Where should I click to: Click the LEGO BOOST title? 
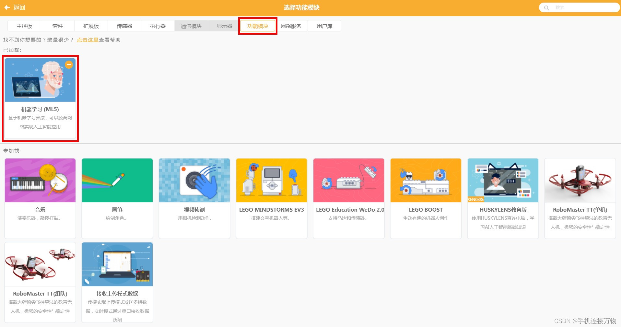click(426, 210)
